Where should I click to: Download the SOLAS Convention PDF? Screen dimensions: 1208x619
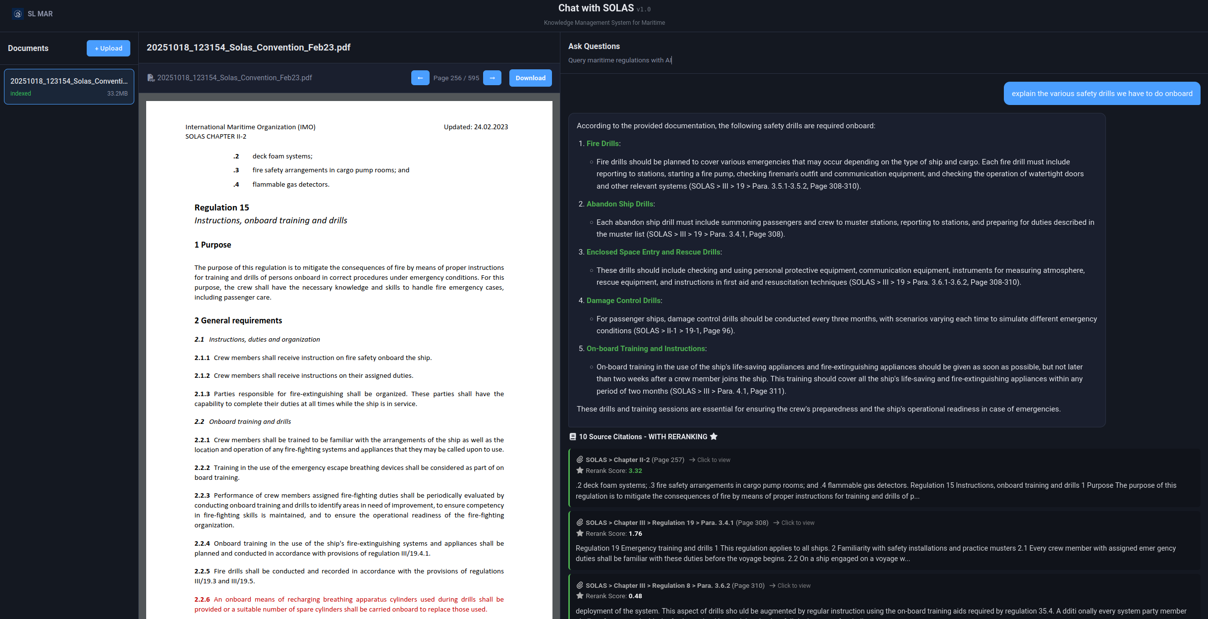(530, 78)
